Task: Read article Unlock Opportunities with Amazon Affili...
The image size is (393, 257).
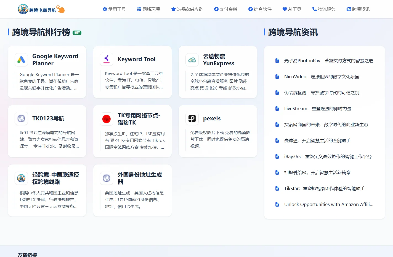Action: coord(329,204)
